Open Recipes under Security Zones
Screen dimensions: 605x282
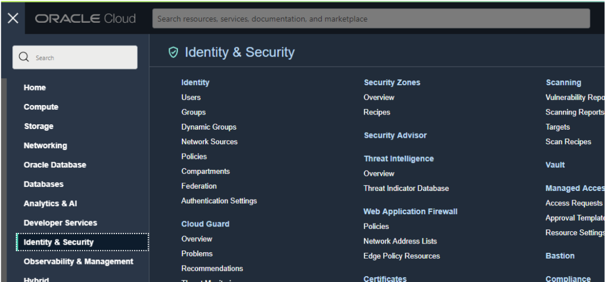point(377,112)
